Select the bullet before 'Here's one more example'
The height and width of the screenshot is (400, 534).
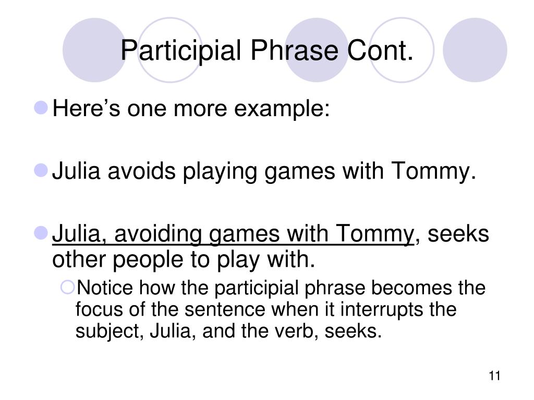click(x=41, y=107)
